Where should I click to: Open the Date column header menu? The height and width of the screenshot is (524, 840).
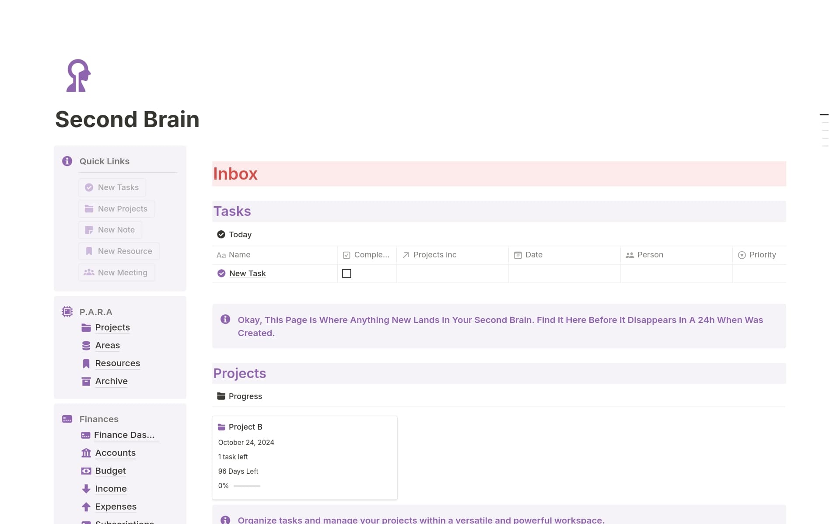pos(533,254)
